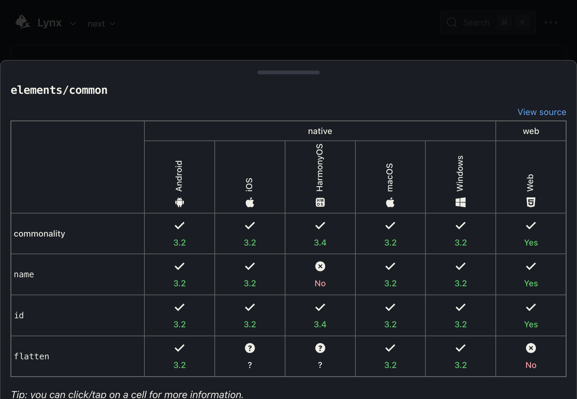Viewport: 577px width, 399px height.
Task: Open the three-dot more options menu
Action: tap(551, 22)
